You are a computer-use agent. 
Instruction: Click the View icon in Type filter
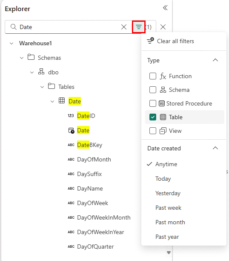pos(163,131)
